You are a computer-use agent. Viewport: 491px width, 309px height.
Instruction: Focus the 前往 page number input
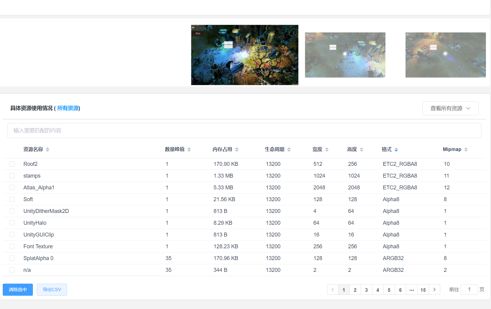469,289
